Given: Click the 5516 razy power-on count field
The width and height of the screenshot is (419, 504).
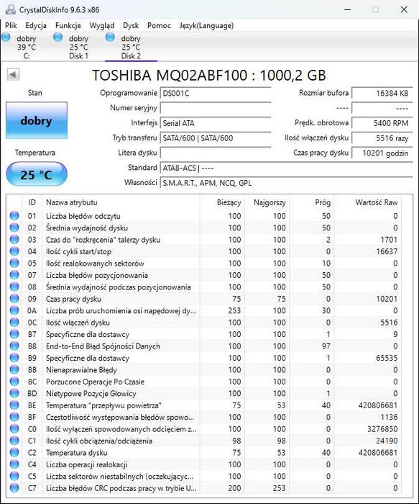Looking at the screenshot, I should (382, 138).
